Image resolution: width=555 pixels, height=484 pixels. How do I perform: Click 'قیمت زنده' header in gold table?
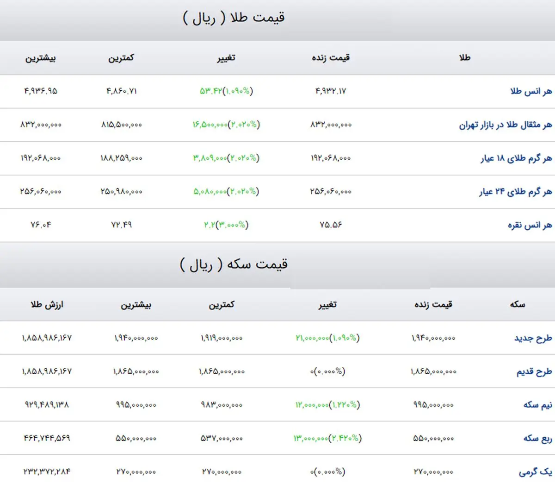331,58
